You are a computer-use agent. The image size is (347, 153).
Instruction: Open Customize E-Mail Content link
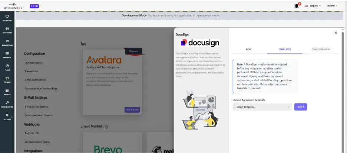pyautogui.click(x=38, y=115)
